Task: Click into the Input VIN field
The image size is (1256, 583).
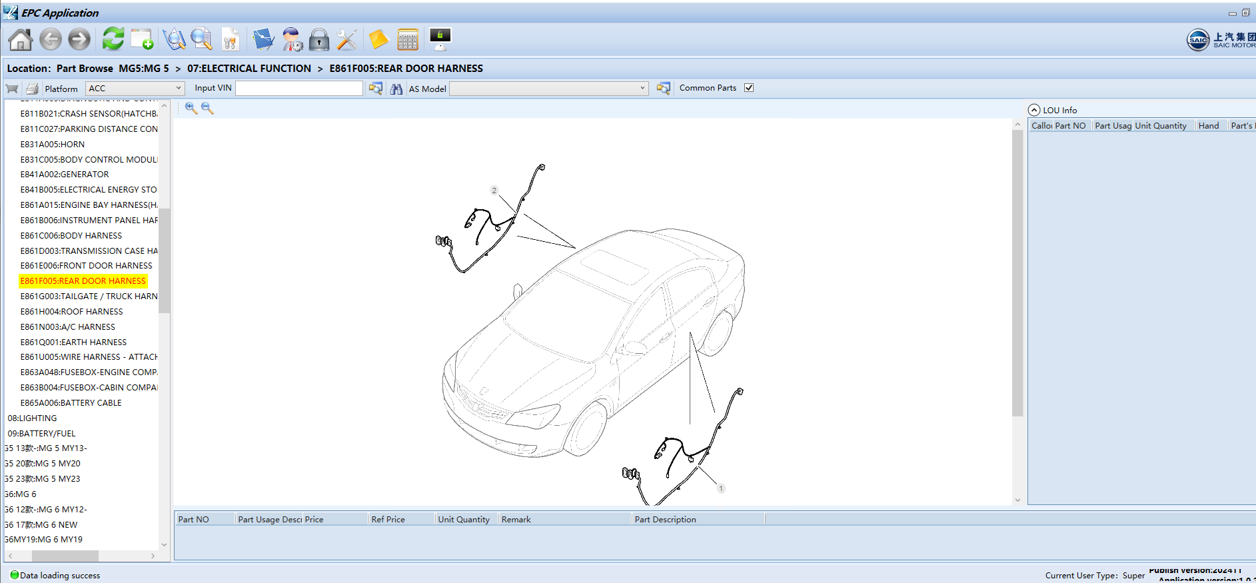Action: coord(299,88)
